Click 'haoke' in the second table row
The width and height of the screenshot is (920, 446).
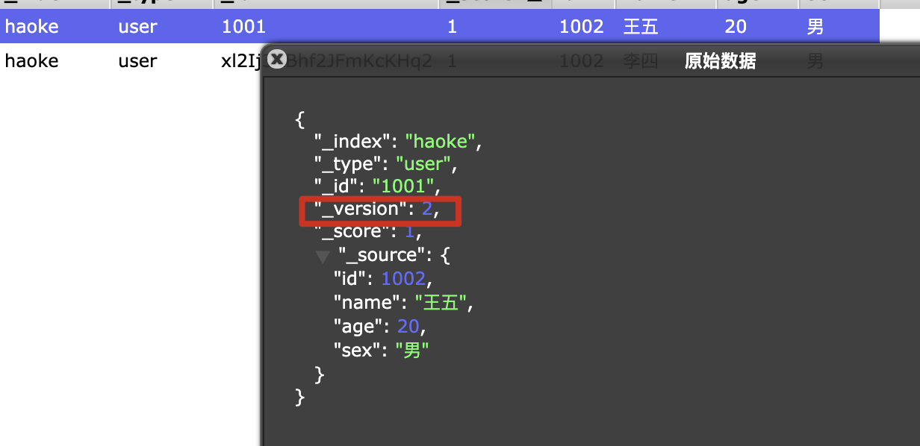click(x=31, y=60)
